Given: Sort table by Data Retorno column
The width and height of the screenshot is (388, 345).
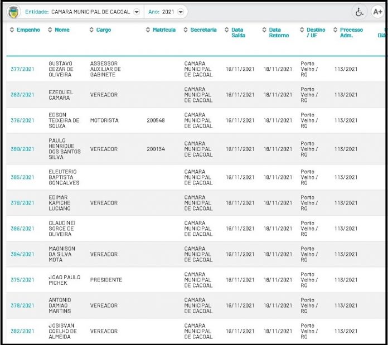Looking at the screenshot, I should pyautogui.click(x=276, y=33).
